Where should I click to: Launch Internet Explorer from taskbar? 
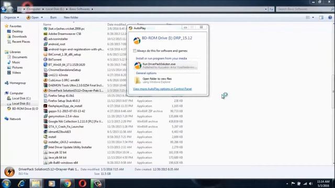(21, 183)
